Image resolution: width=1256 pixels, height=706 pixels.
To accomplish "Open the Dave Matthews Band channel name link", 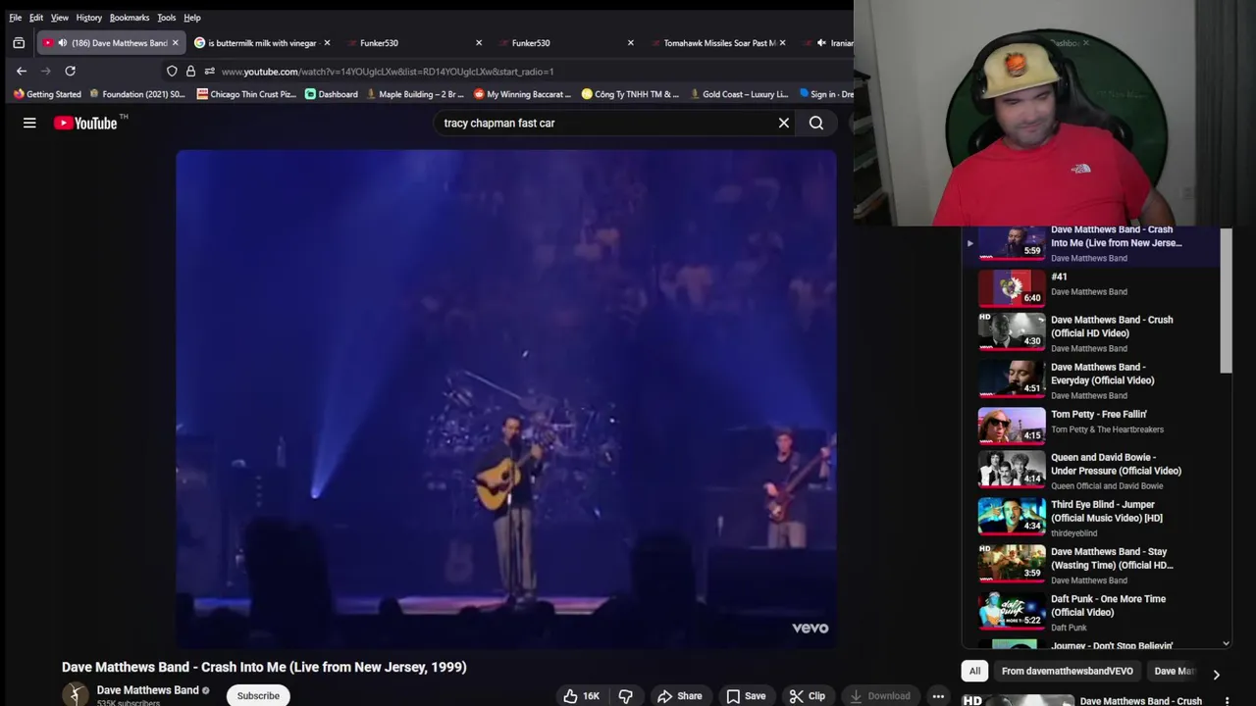I will click(147, 690).
